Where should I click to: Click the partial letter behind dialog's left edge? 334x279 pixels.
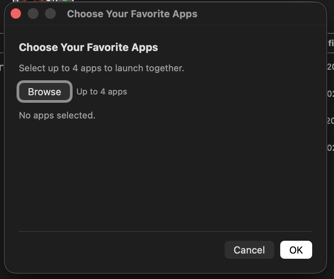[x=2, y=67]
